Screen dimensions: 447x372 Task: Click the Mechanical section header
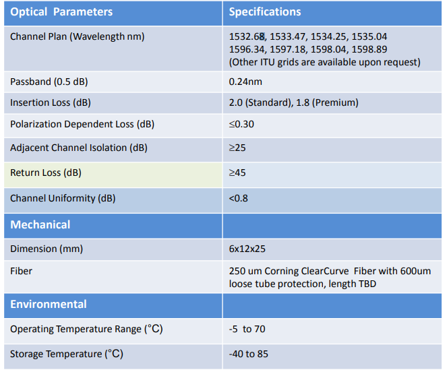tap(40, 224)
